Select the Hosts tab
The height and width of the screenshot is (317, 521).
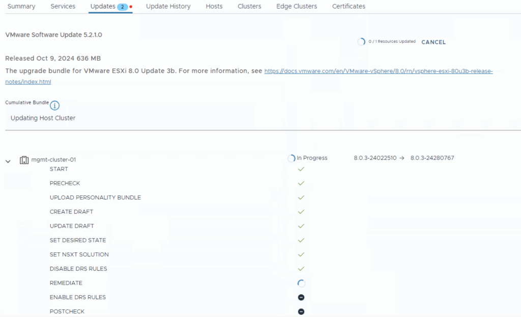pyautogui.click(x=214, y=7)
